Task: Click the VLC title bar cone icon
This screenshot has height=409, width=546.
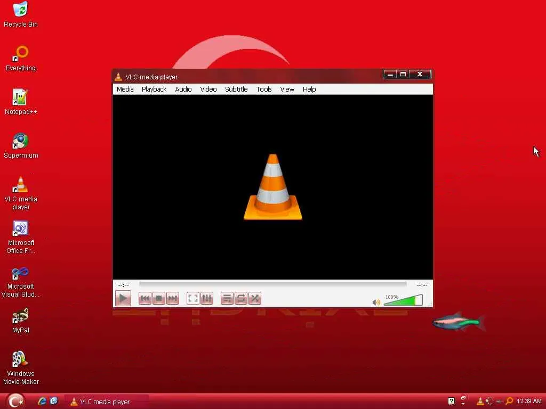Action: (118, 77)
